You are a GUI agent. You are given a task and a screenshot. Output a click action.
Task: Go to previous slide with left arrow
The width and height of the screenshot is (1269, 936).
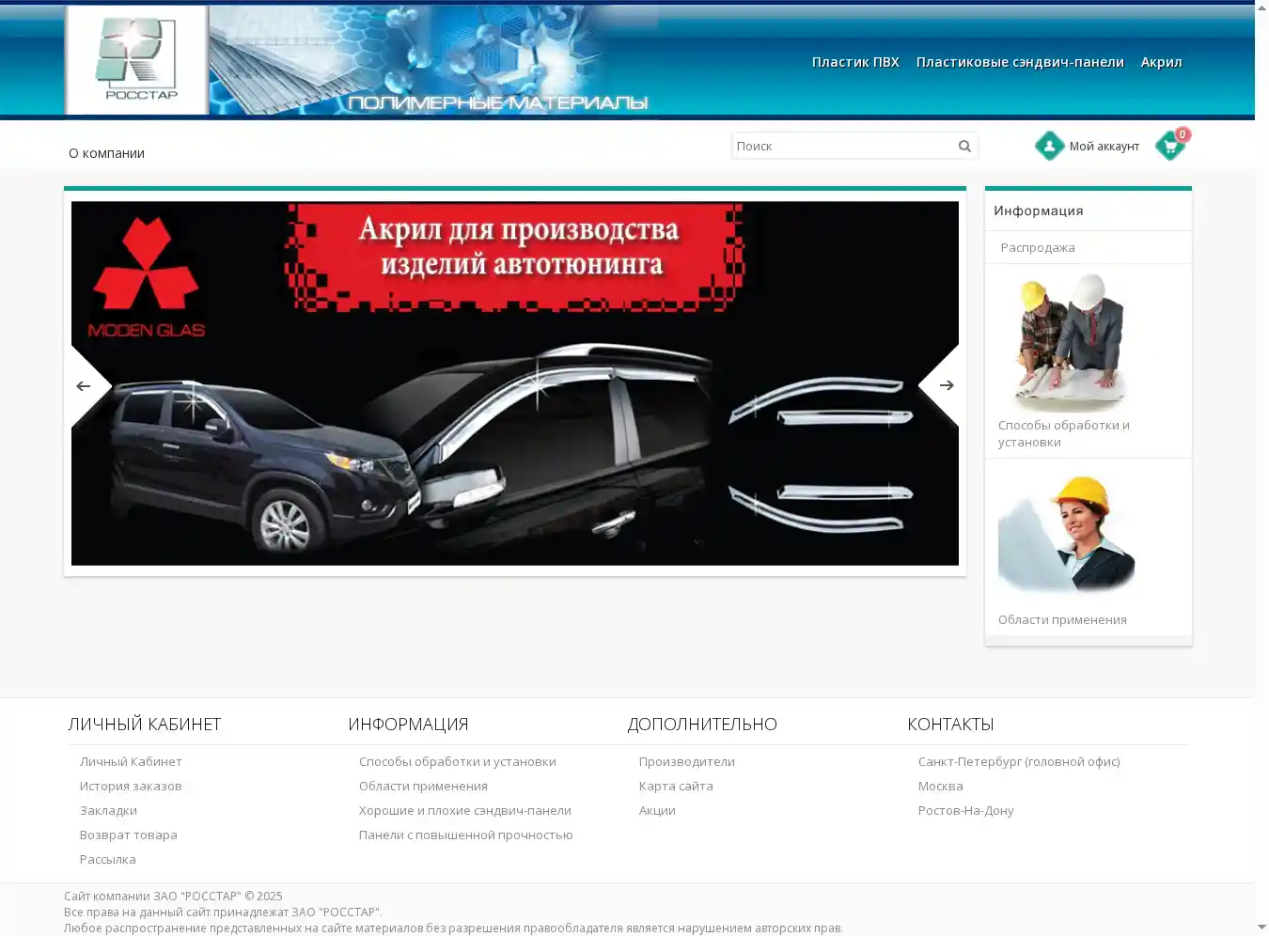click(85, 385)
